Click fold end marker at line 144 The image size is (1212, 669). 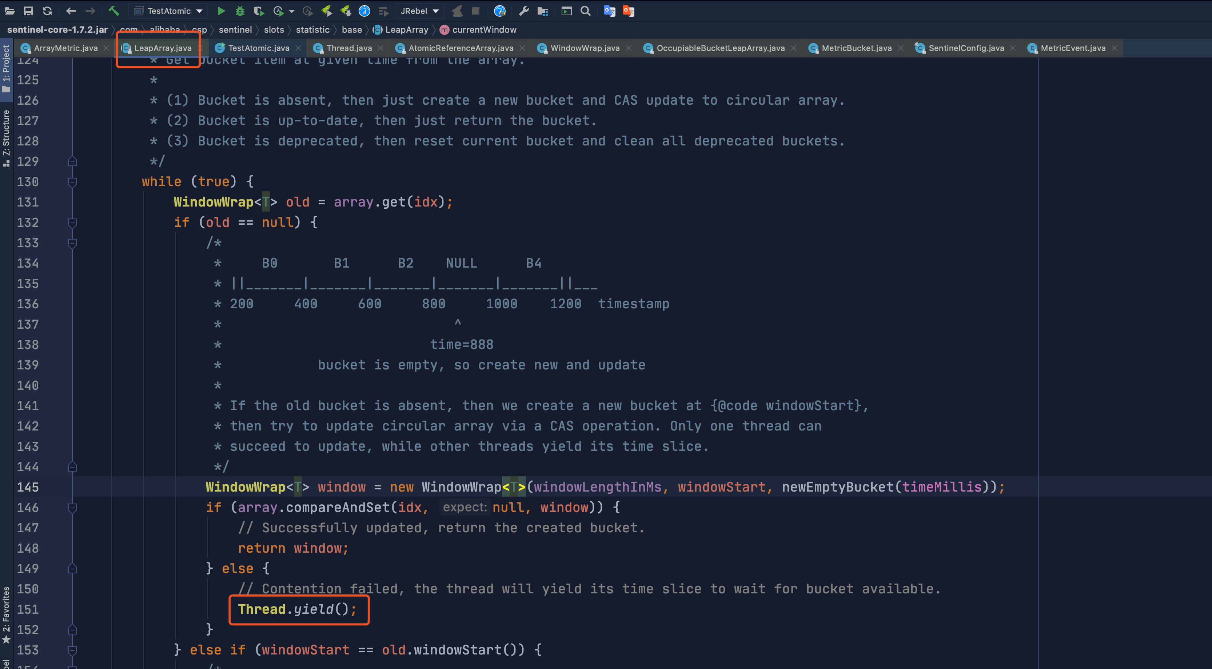pos(72,467)
